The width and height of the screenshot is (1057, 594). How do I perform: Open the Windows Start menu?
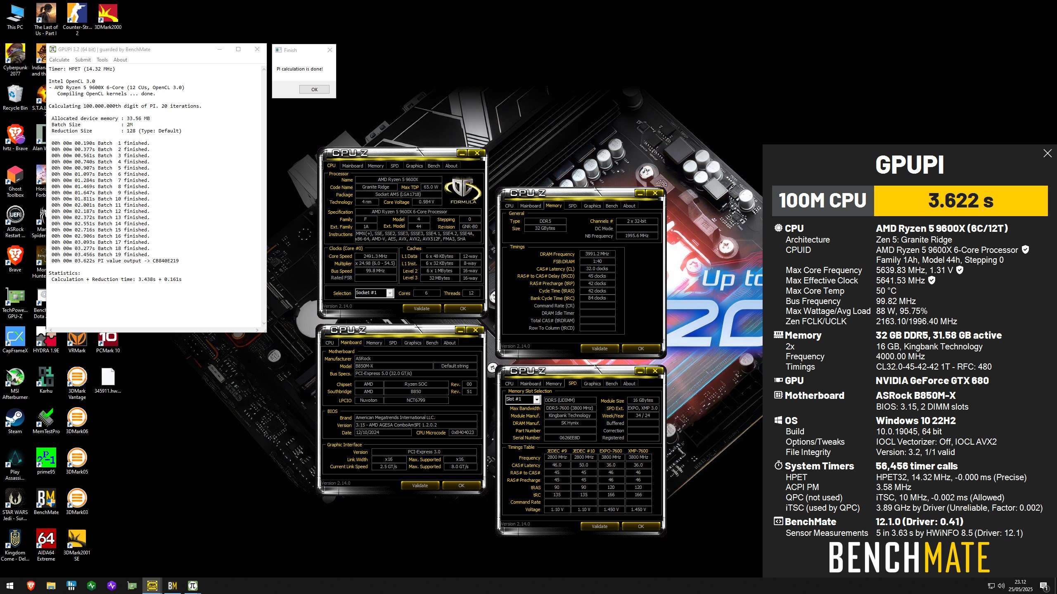(x=10, y=586)
